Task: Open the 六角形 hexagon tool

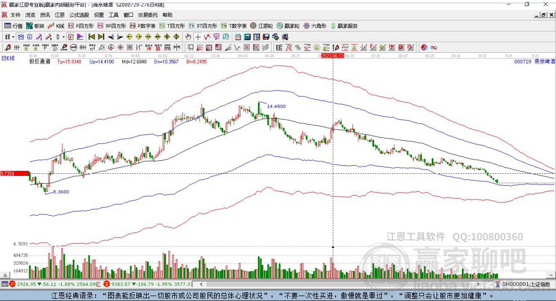Action: [x=314, y=26]
